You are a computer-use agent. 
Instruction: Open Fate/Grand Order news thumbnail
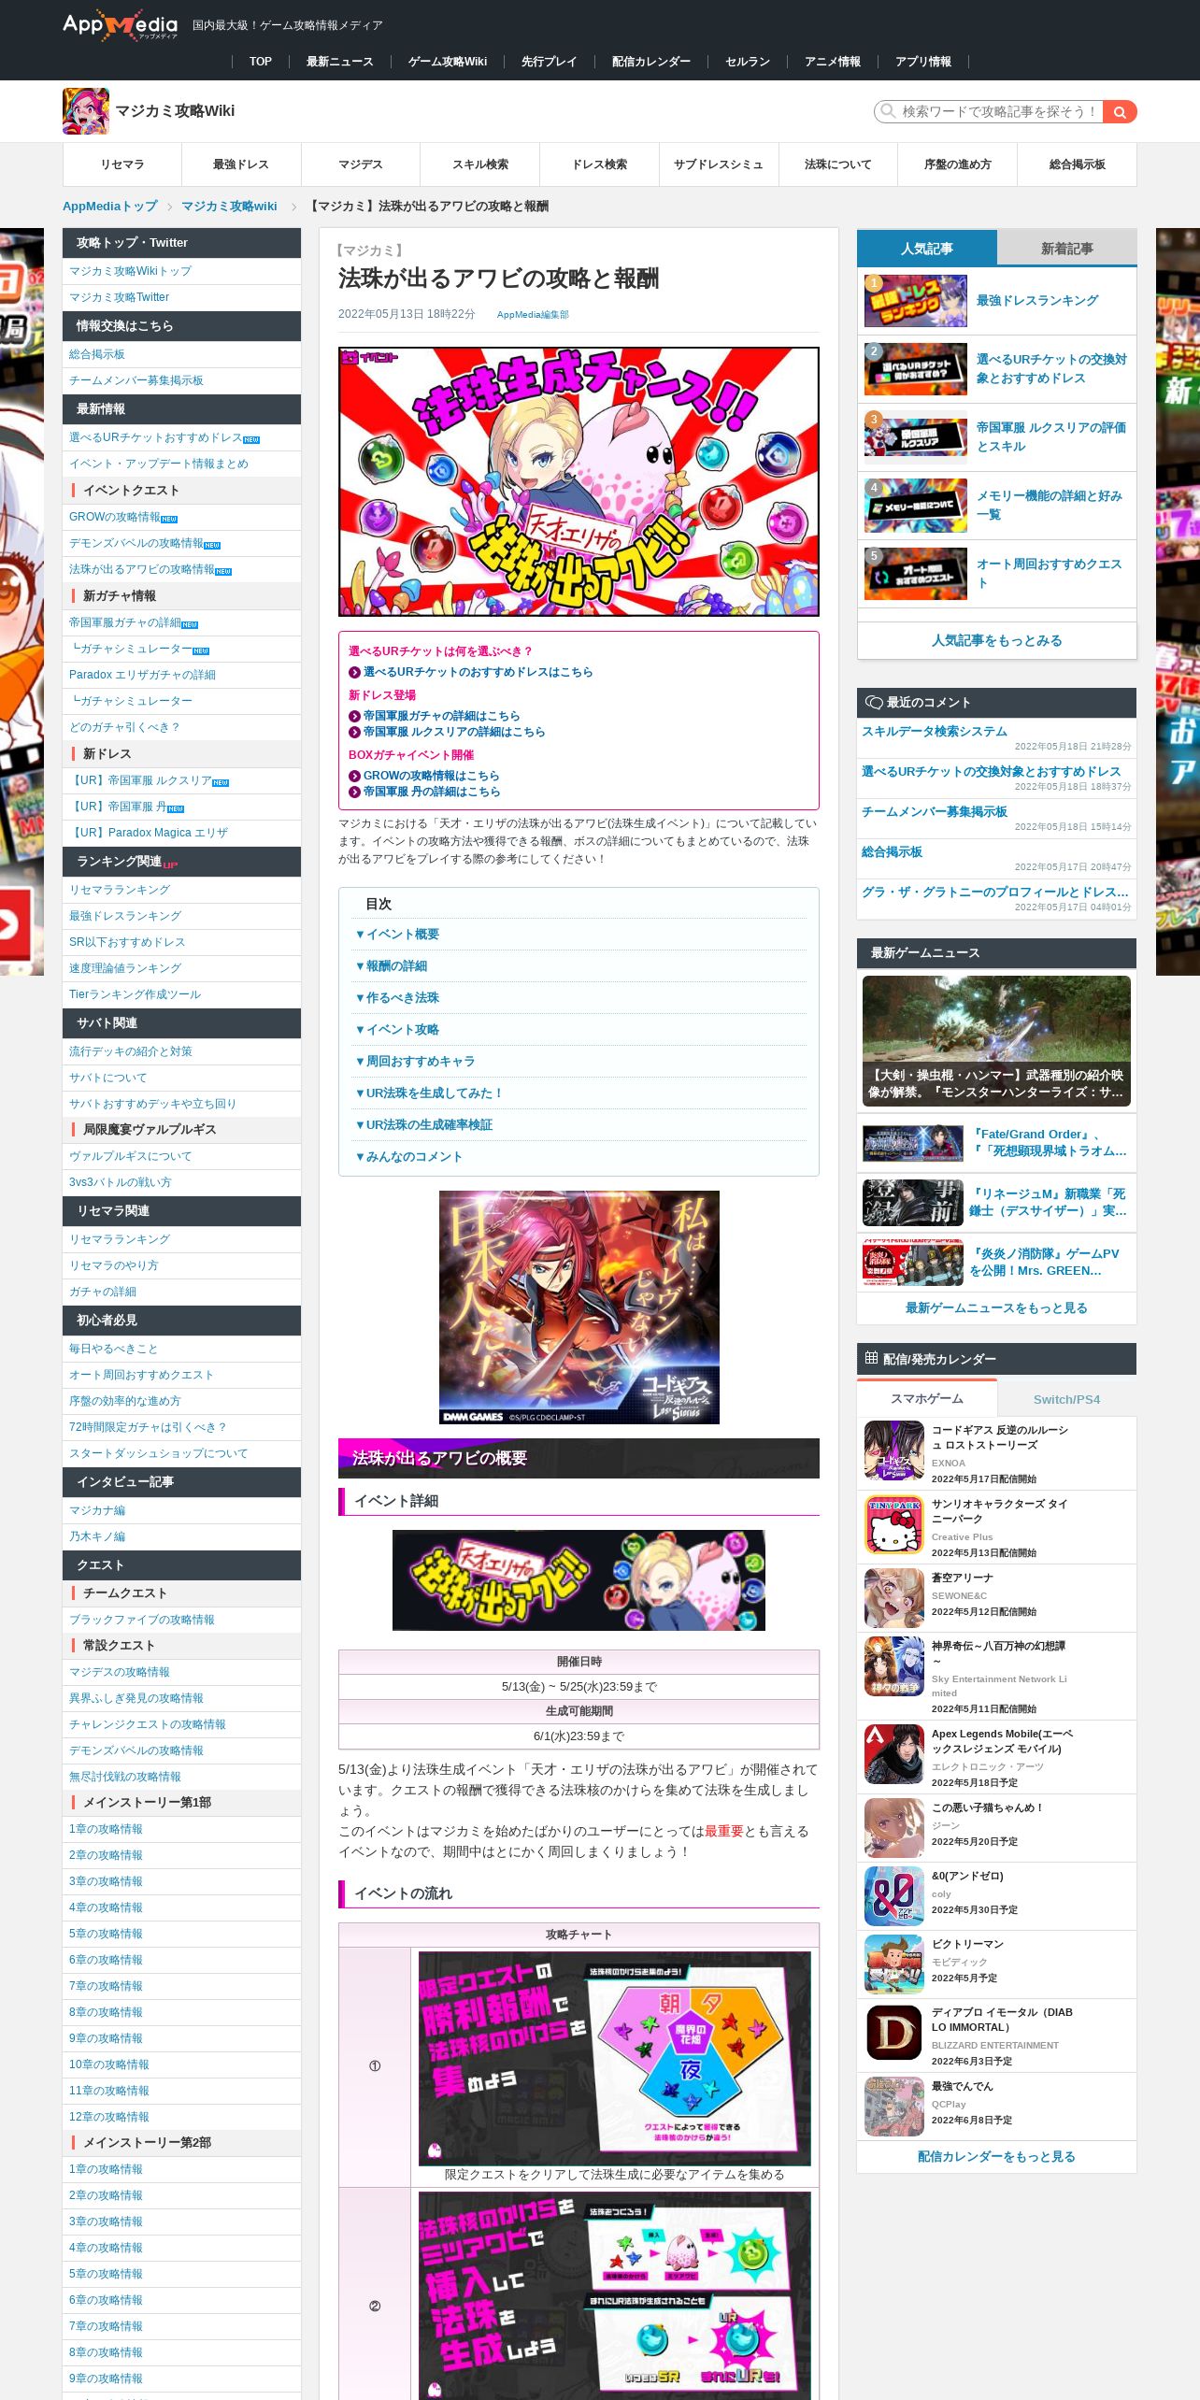[x=912, y=1143]
